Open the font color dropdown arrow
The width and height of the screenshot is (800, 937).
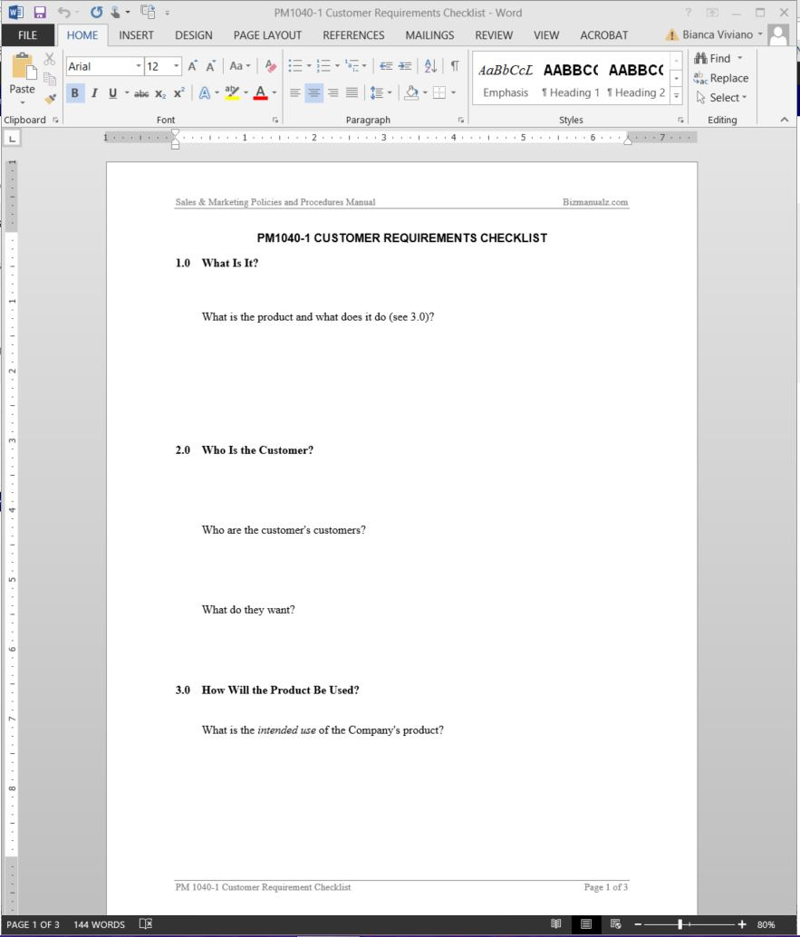point(275,93)
